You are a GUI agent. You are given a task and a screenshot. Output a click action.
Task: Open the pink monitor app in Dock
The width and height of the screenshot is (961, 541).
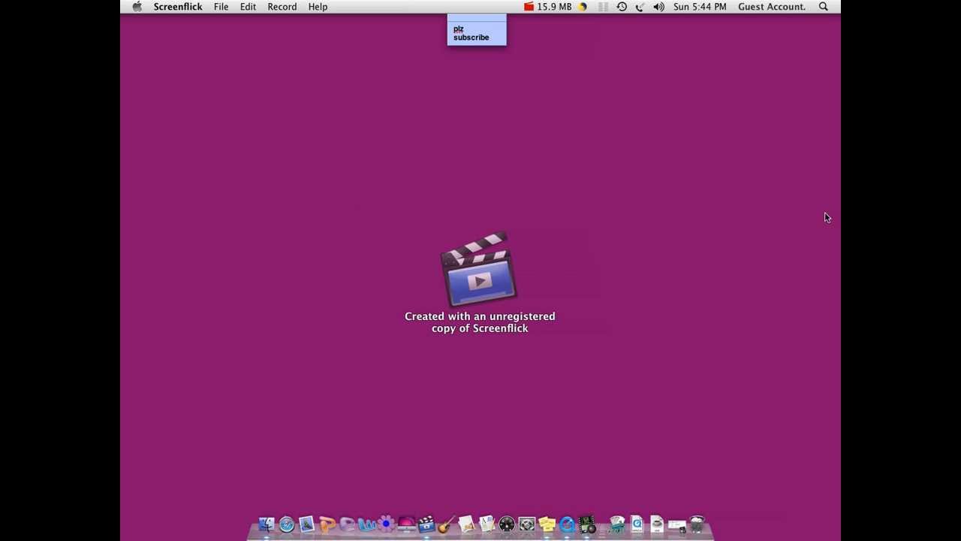pos(406,524)
